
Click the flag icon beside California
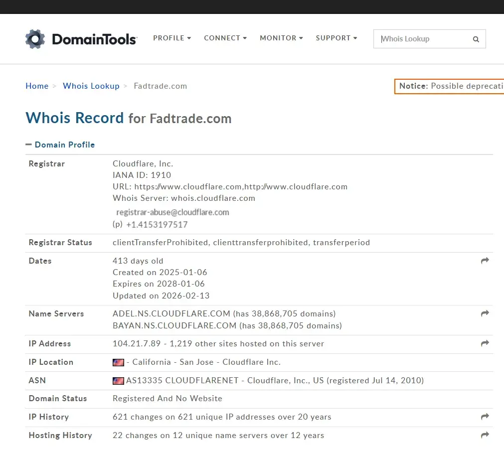tap(118, 362)
